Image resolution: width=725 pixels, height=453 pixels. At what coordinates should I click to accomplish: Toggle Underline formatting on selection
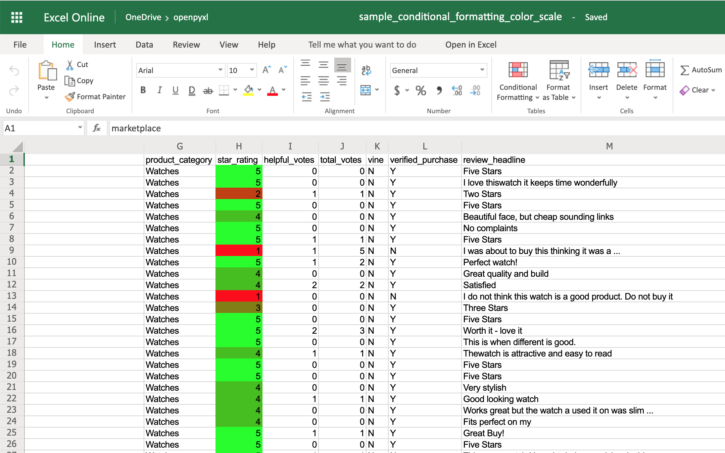coord(175,90)
